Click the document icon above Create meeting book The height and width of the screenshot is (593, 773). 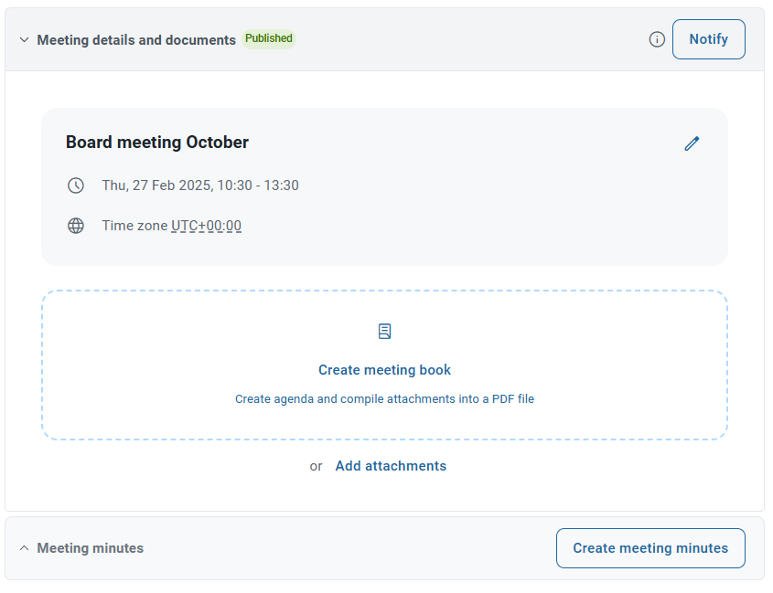[384, 331]
